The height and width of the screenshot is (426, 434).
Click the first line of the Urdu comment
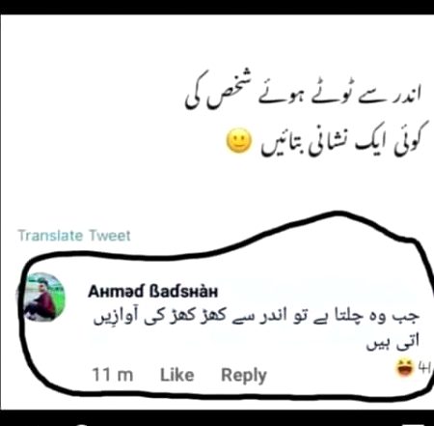point(257,316)
